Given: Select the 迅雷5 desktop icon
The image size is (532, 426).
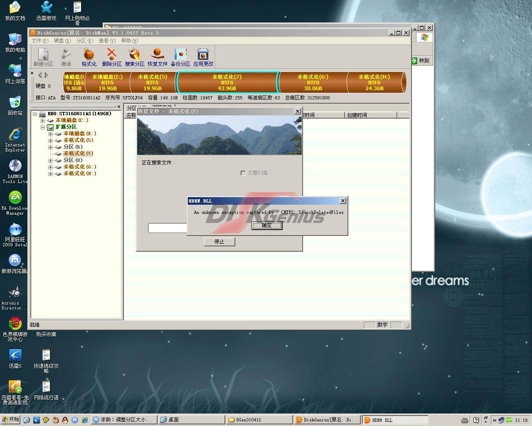Looking at the screenshot, I should 15,359.
